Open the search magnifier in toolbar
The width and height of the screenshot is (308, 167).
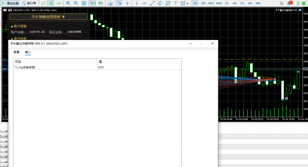click(282, 3)
